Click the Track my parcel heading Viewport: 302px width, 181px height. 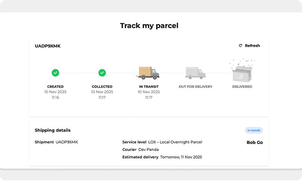pyautogui.click(x=149, y=26)
